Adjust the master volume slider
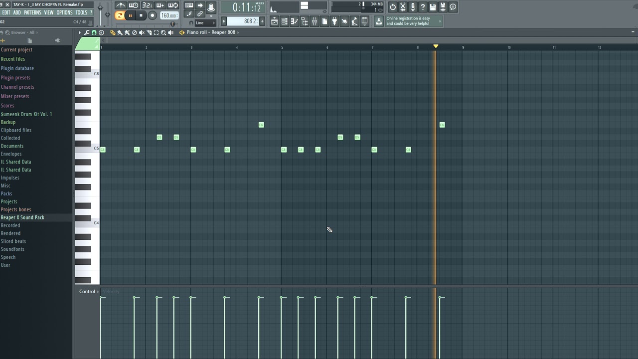This screenshot has height=359, width=638. pyautogui.click(x=100, y=14)
